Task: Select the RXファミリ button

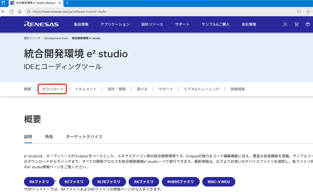Action: point(144,182)
